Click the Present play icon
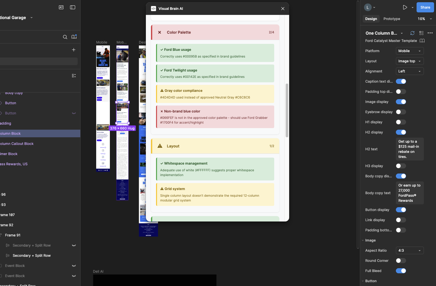Screen dimensions: 436x286 405,7
